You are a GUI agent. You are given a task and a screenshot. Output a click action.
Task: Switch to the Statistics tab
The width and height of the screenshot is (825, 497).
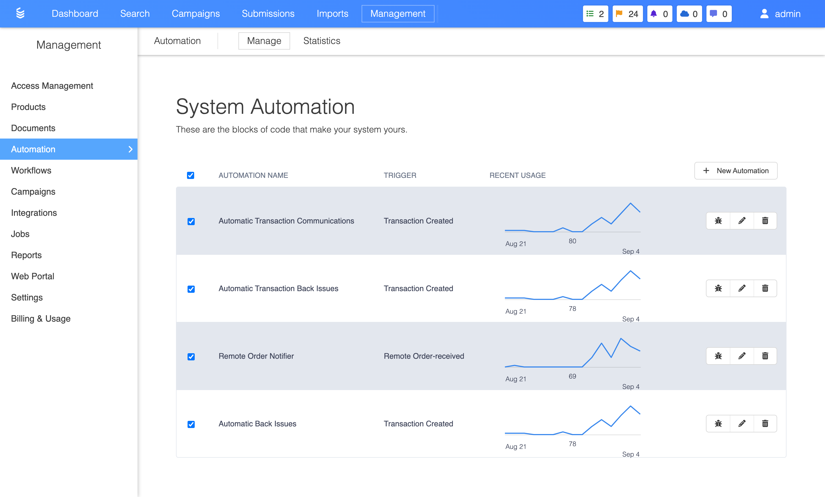pyautogui.click(x=322, y=41)
